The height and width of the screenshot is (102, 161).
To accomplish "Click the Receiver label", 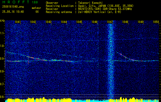I will (52, 9).
